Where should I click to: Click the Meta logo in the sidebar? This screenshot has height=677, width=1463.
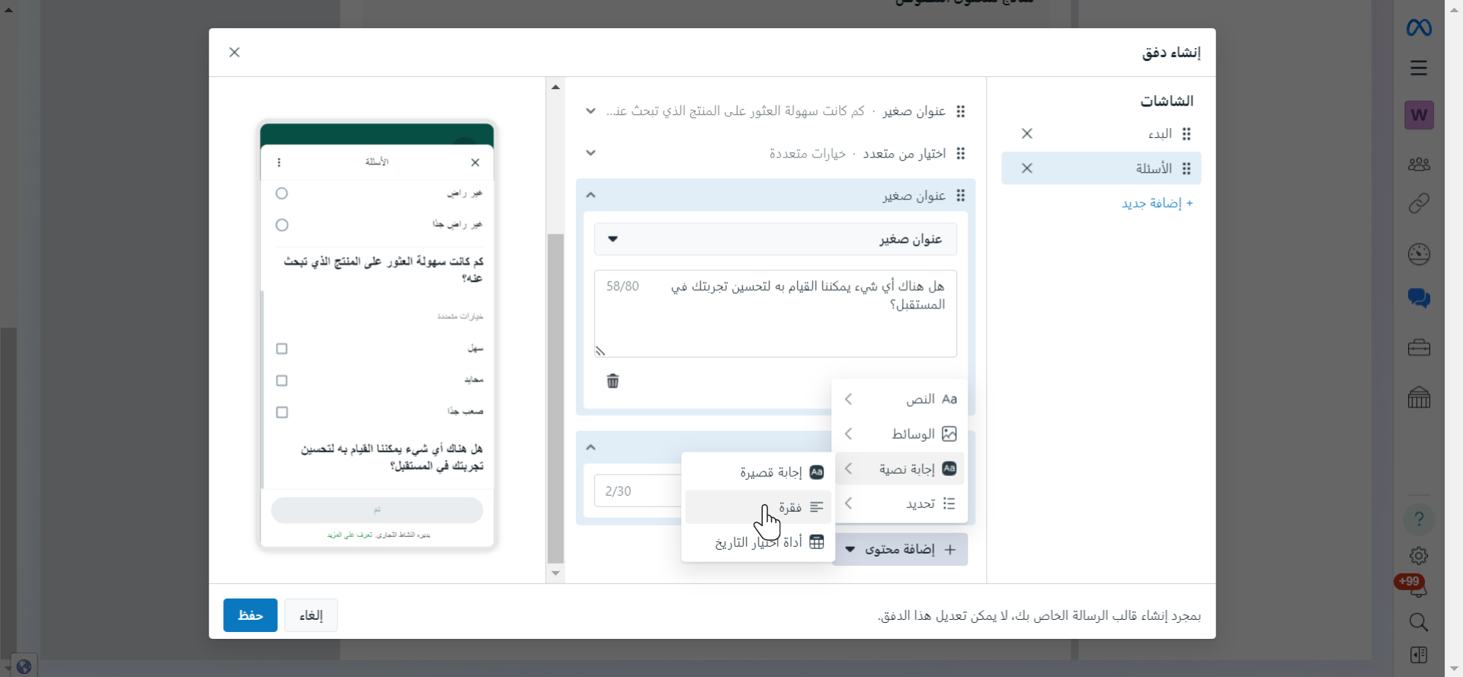click(x=1419, y=28)
